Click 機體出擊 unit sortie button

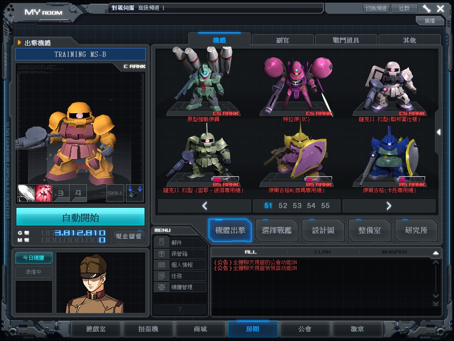click(x=230, y=230)
